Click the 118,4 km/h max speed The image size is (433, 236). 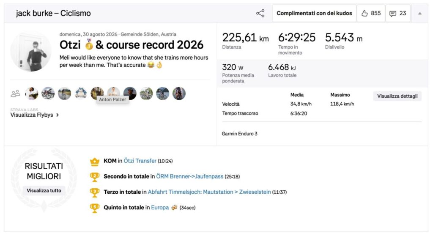342,104
